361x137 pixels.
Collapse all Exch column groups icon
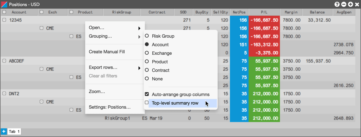pyautogui.click(x=42, y=12)
